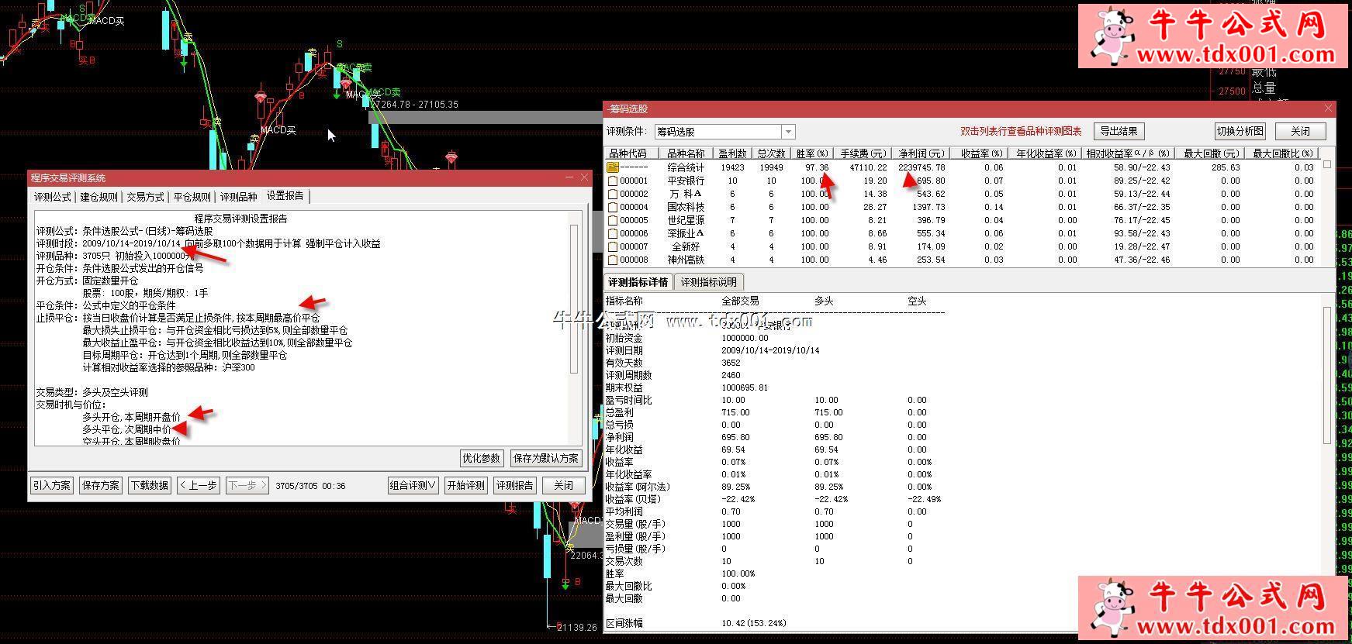Minimize the 程序交易评测系统 window

[569, 177]
